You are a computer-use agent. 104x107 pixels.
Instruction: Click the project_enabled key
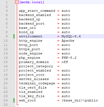35,71
